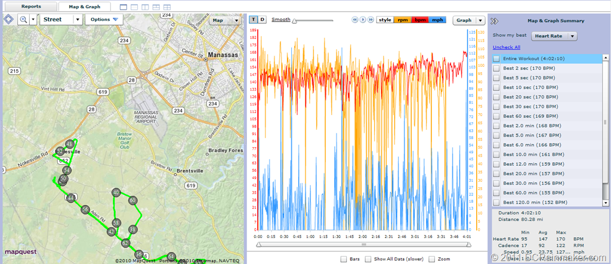Click the map pan diamond icon
Image resolution: width=611 pixels, height=264 pixels.
coord(8,20)
